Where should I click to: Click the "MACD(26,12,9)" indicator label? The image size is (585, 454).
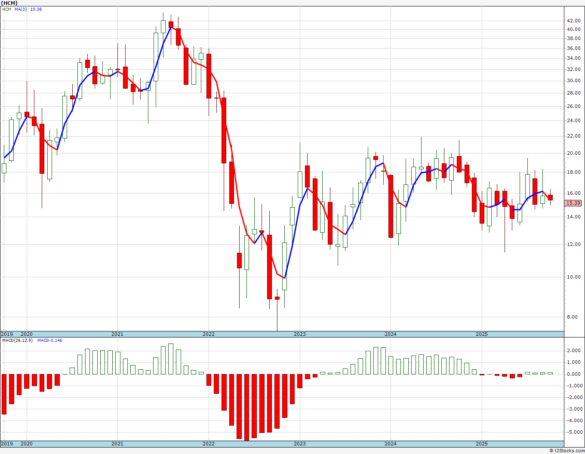(17, 340)
